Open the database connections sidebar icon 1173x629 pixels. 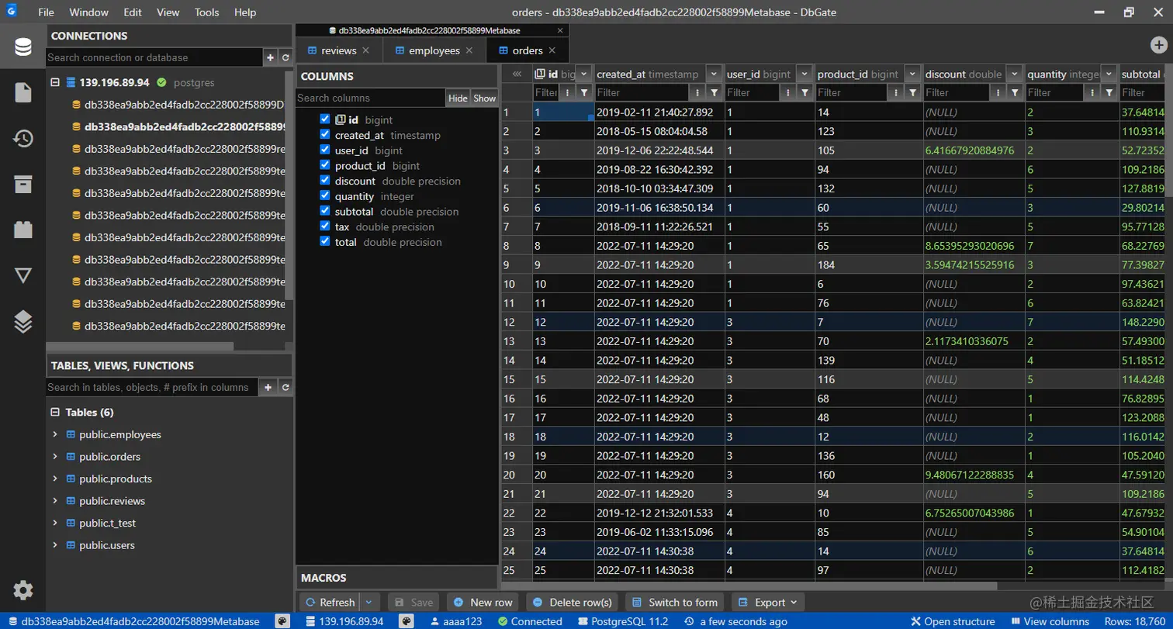pos(22,47)
